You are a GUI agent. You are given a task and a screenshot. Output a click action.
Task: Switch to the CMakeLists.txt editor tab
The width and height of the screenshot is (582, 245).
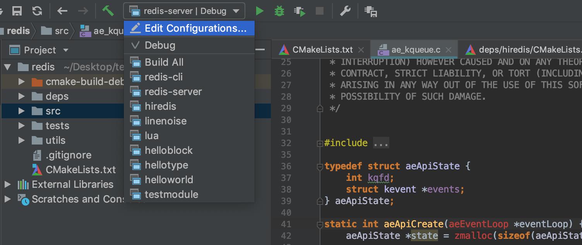322,50
